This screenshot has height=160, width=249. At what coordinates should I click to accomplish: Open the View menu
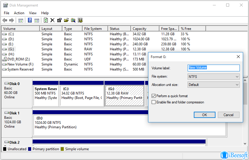click(x=33, y=13)
